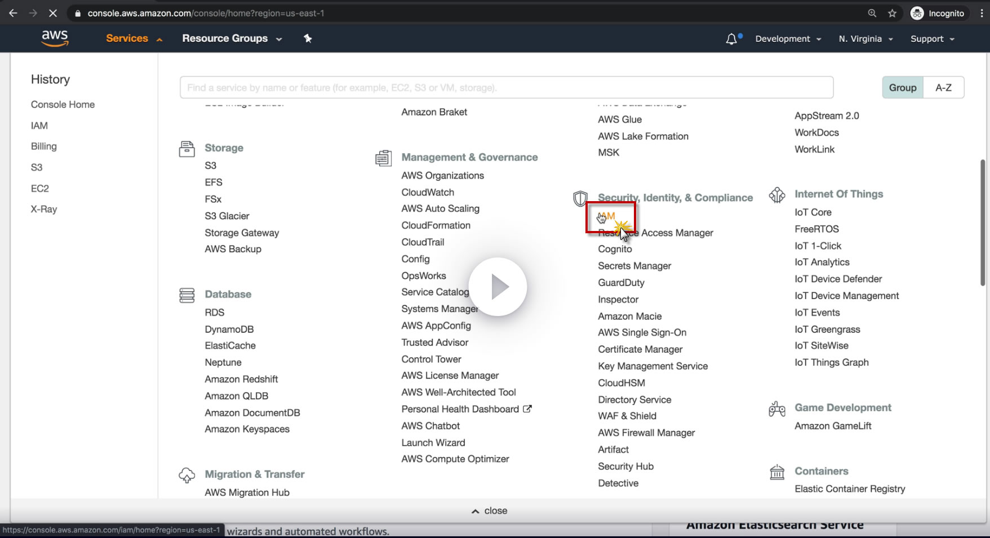Click the zoom magnifier icon in address bar
The image size is (990, 538).
click(x=872, y=13)
